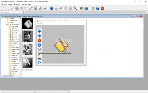Select the Music folder in tree
Screen dimensions: 148x93
pyautogui.click(x=13, y=51)
